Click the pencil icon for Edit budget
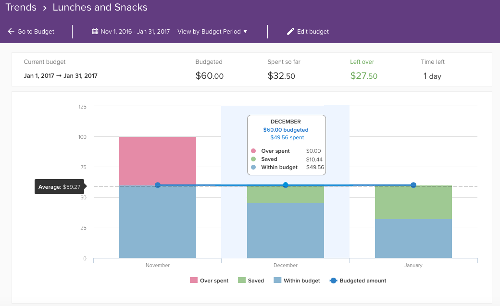This screenshot has width=500, height=306. pos(290,31)
